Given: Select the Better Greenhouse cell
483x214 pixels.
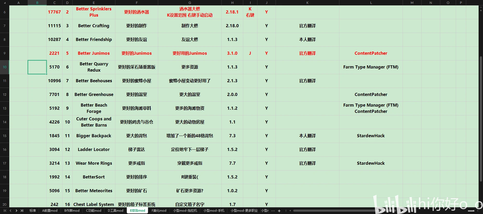Looking at the screenshot, I should click(94, 94).
